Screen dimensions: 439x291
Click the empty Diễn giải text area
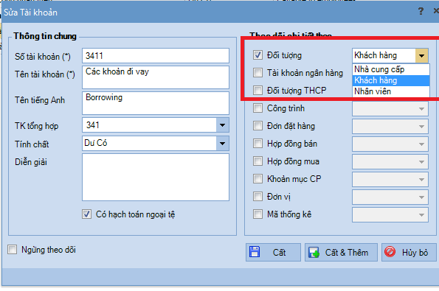156,178
